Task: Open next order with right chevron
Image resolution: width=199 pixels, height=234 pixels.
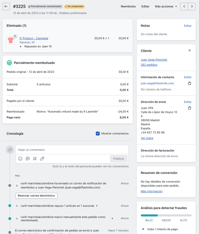Action: point(192,6)
